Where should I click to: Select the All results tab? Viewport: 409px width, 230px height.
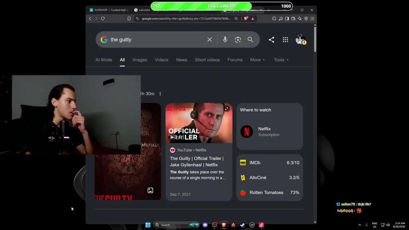(x=122, y=60)
